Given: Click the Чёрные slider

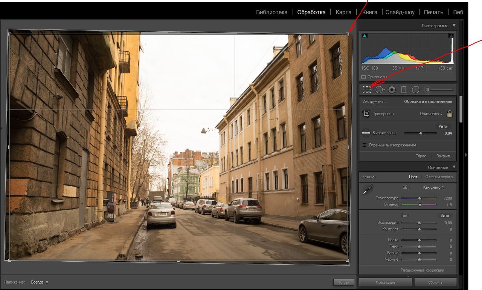Looking at the screenshot, I should point(419,259).
